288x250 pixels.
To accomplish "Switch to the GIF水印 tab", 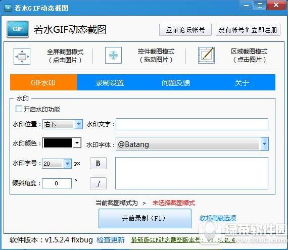I will pyautogui.click(x=43, y=82).
